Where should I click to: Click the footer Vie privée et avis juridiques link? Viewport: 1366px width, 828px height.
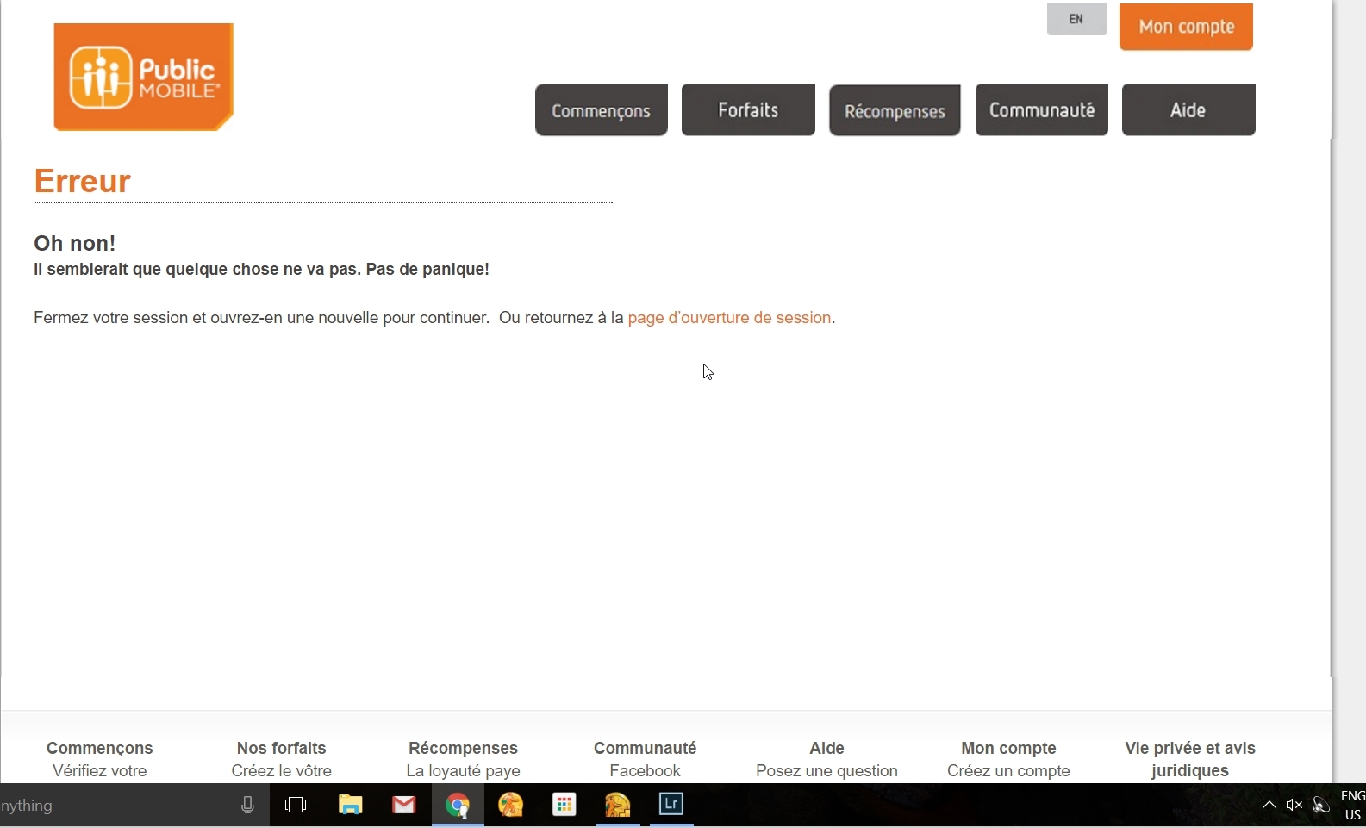[x=1189, y=758]
